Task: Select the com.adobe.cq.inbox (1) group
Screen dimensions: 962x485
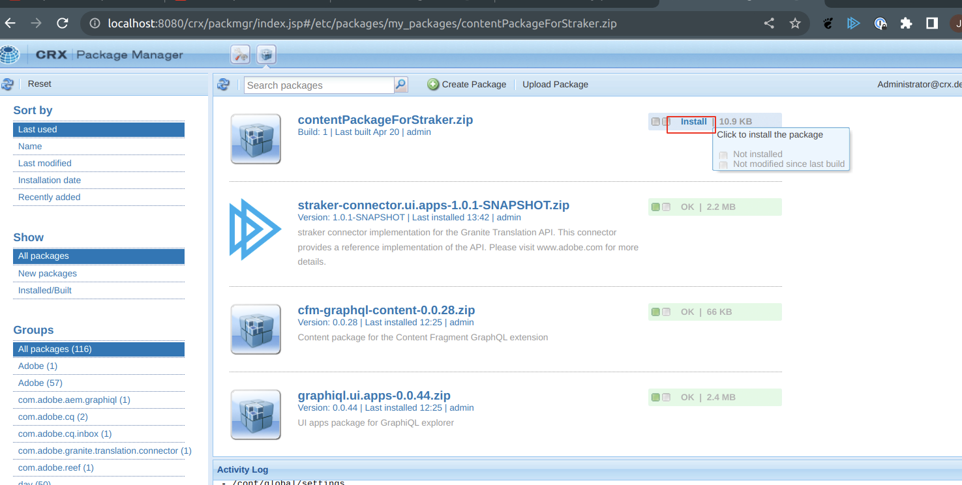Action: point(98,434)
